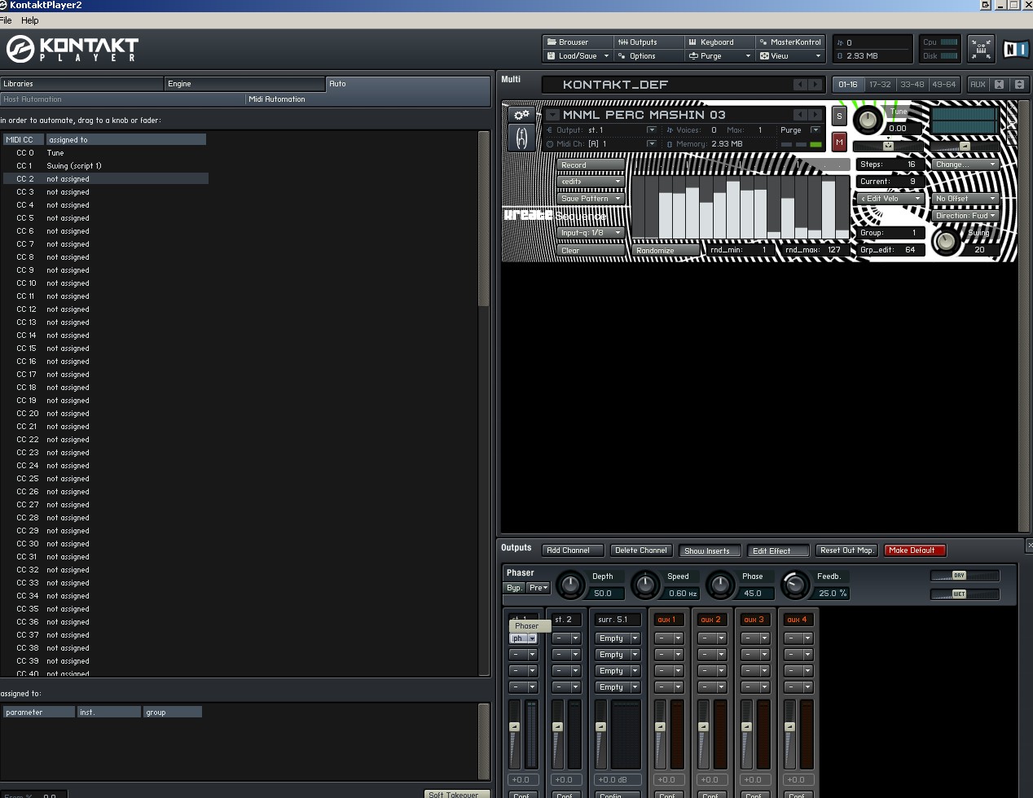Click the rack size toggle icon at the end of the multi header
The width and height of the screenshot is (1033, 798).
[1019, 85]
